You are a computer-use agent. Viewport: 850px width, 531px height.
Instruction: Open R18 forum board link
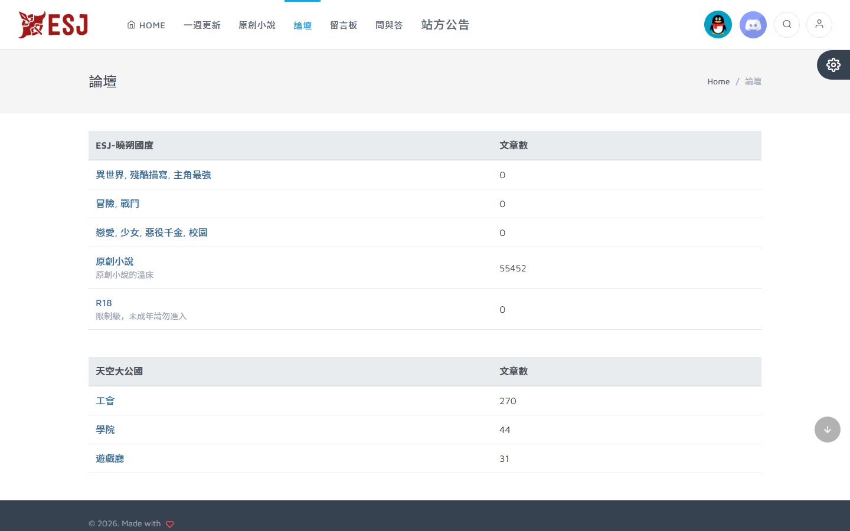pos(104,303)
